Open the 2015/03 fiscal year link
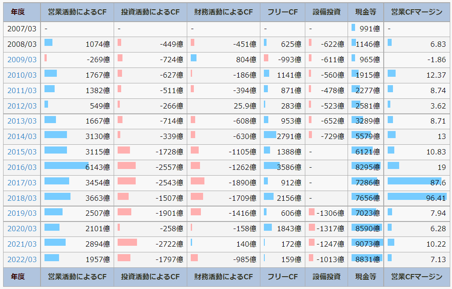Image resolution: width=452 pixels, height=289 pixels. (22, 152)
